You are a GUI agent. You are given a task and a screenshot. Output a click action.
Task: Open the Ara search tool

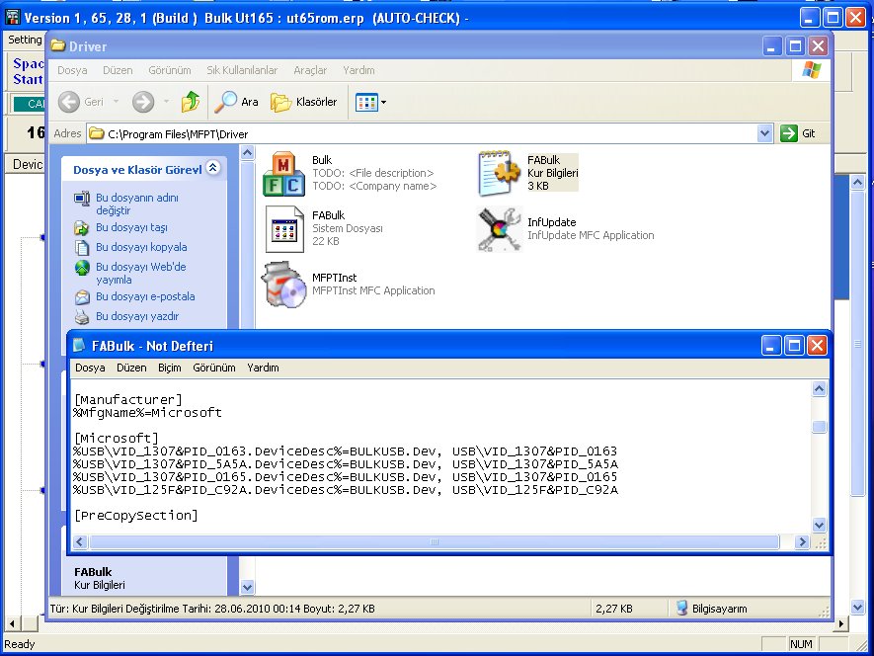[x=236, y=102]
